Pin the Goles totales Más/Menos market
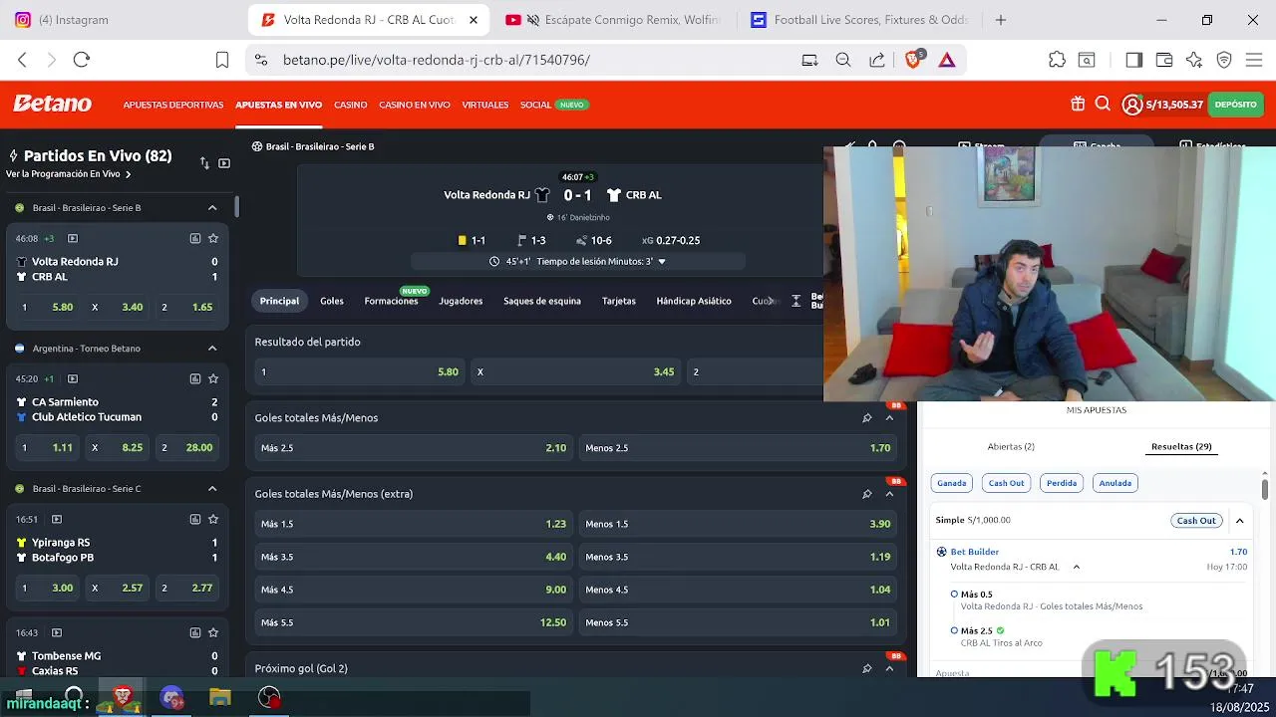Screen dimensions: 1276x717 867,417
